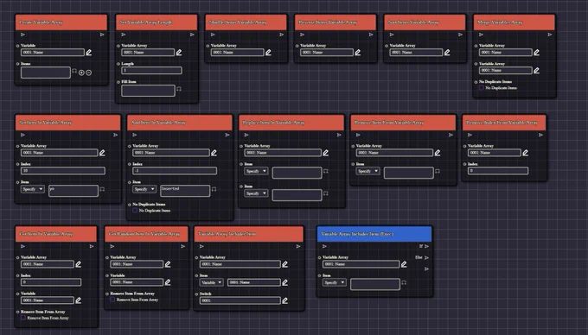Click the Index field in Get Item In Variable Array
This screenshot has width=588, height=335.
51,282
